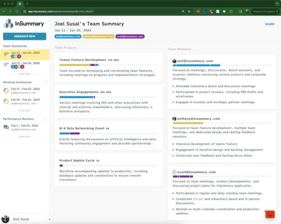The height and width of the screenshot is (224, 281).
Task: Click the white grid extension icon
Action: pos(218,11)
